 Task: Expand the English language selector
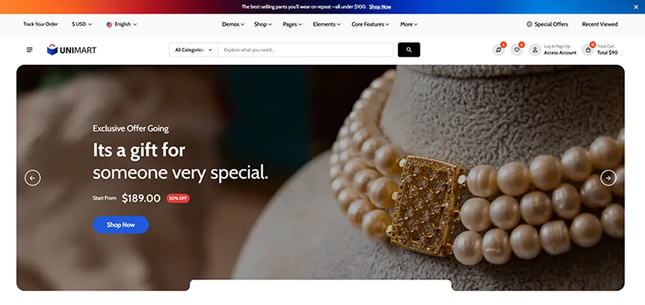coord(122,24)
